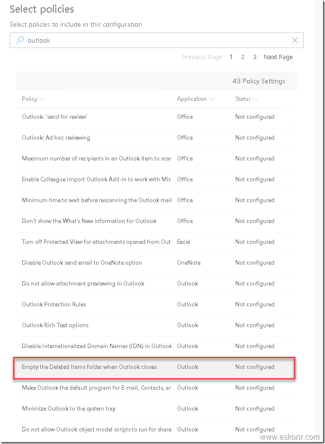Select Disable Outlook send email to OneNote policy
The height and width of the screenshot is (444, 325).
click(156, 263)
